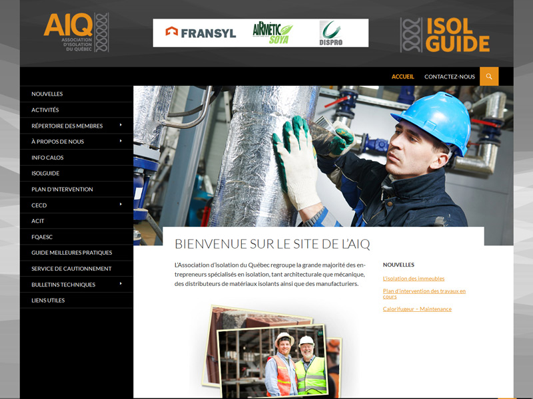Open the Fransyl sponsor logo

coord(201,33)
